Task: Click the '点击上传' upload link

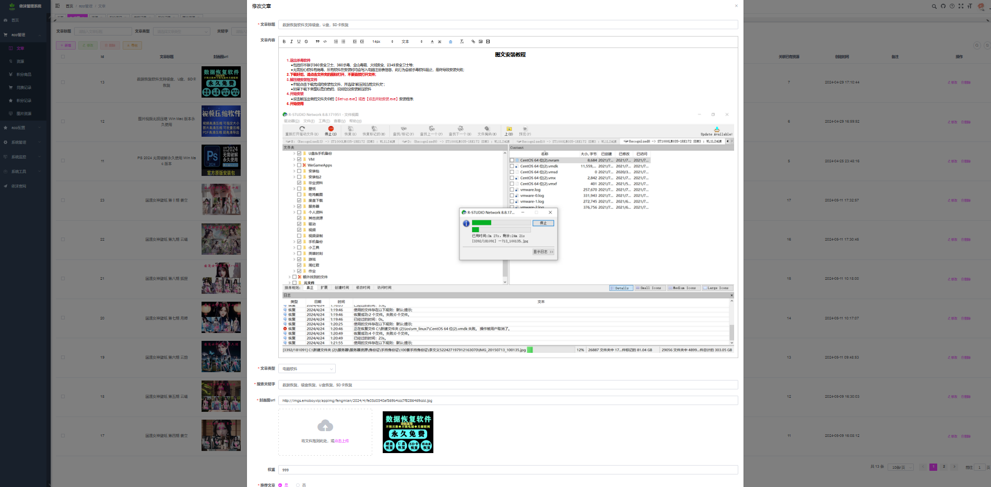Action: coord(342,441)
